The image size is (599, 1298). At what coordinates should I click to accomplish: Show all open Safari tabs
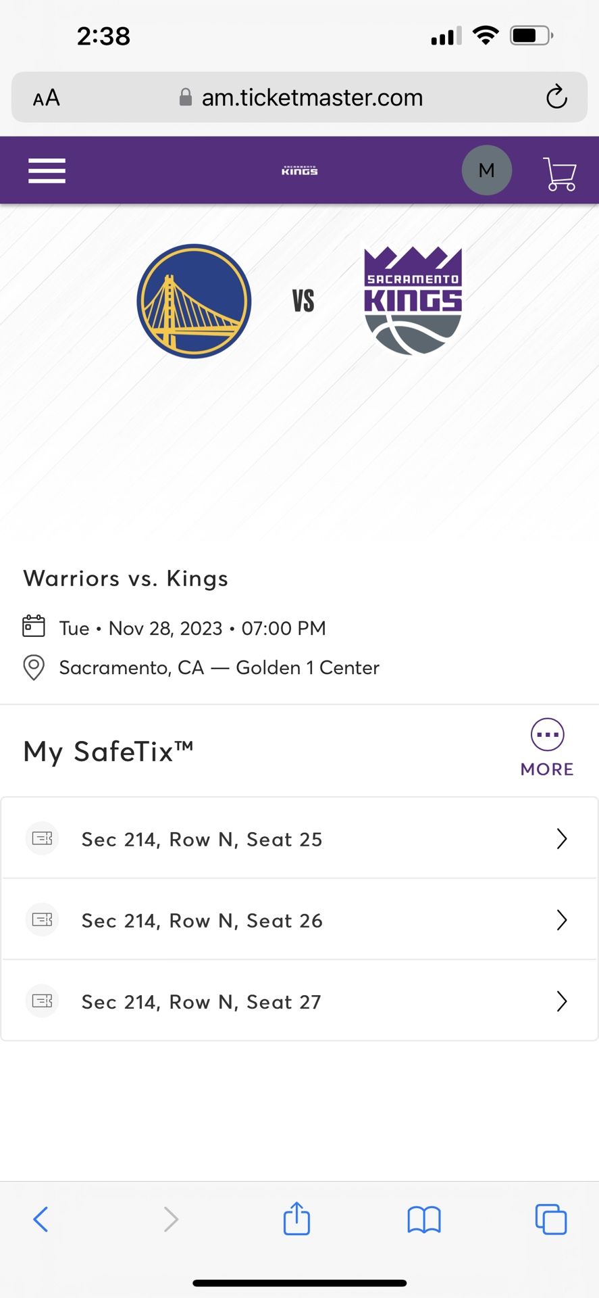pos(550,1220)
